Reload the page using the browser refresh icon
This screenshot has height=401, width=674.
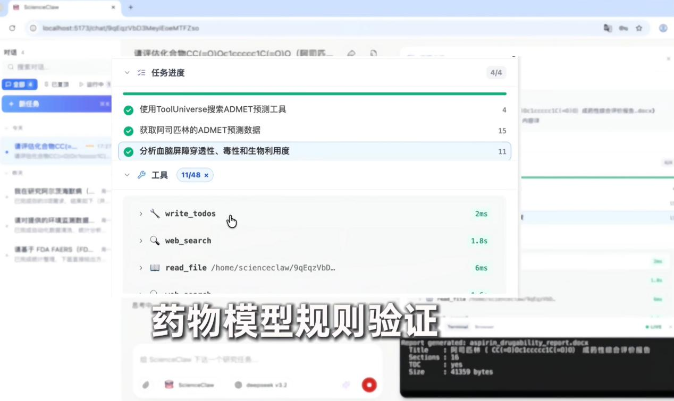(x=12, y=28)
